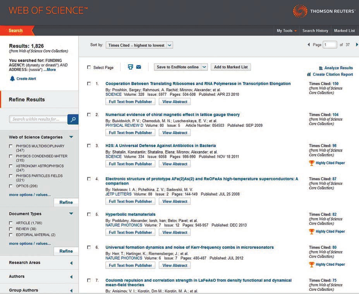Open Save to EndNote online dropdown arrow
Image resolution: width=359 pixels, height=294 pixels.
coord(204,67)
